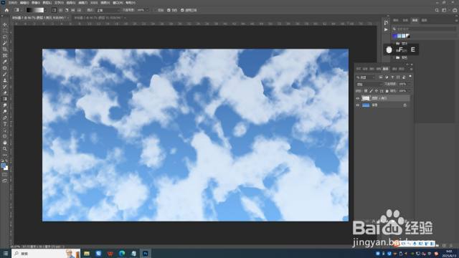Select the Magic Wand tool

tap(5, 43)
